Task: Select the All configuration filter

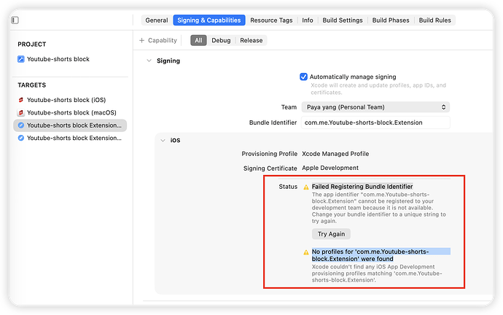Action: click(198, 40)
